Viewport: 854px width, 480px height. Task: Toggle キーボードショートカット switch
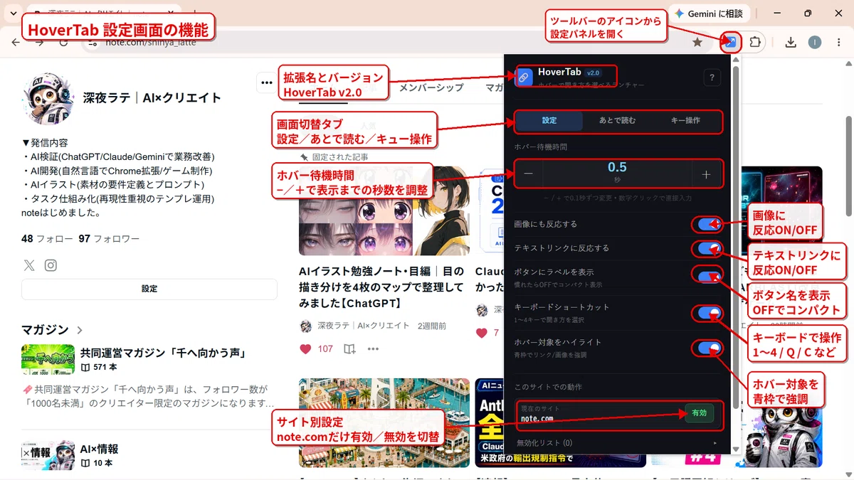708,312
